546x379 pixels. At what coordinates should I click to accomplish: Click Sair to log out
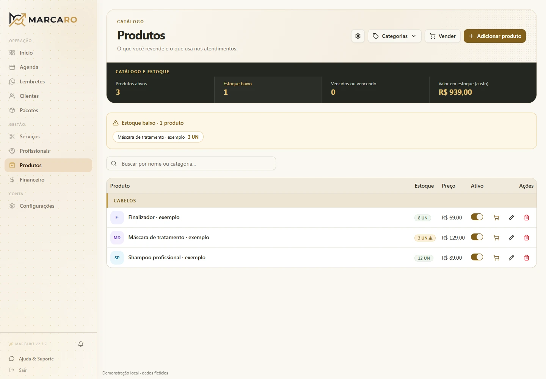18,370
